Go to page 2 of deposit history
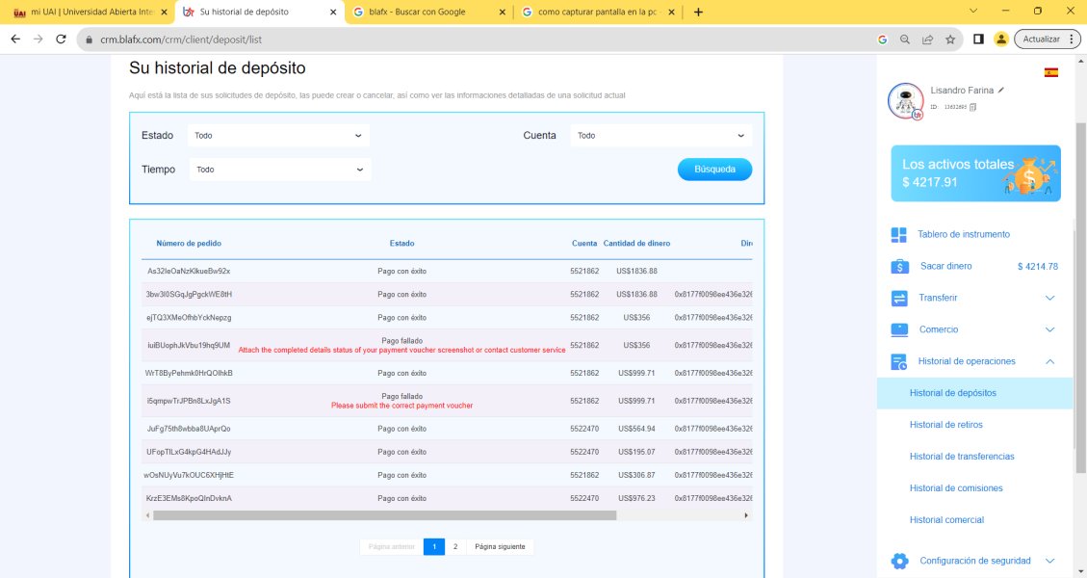The width and height of the screenshot is (1087, 578). pyautogui.click(x=455, y=546)
